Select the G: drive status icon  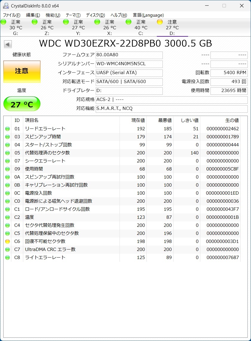pyautogui.click(x=4, y=22)
